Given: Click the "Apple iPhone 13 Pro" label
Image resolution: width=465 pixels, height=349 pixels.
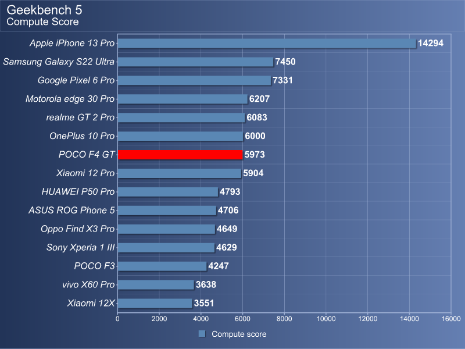Looking at the screenshot, I should click(x=72, y=43).
